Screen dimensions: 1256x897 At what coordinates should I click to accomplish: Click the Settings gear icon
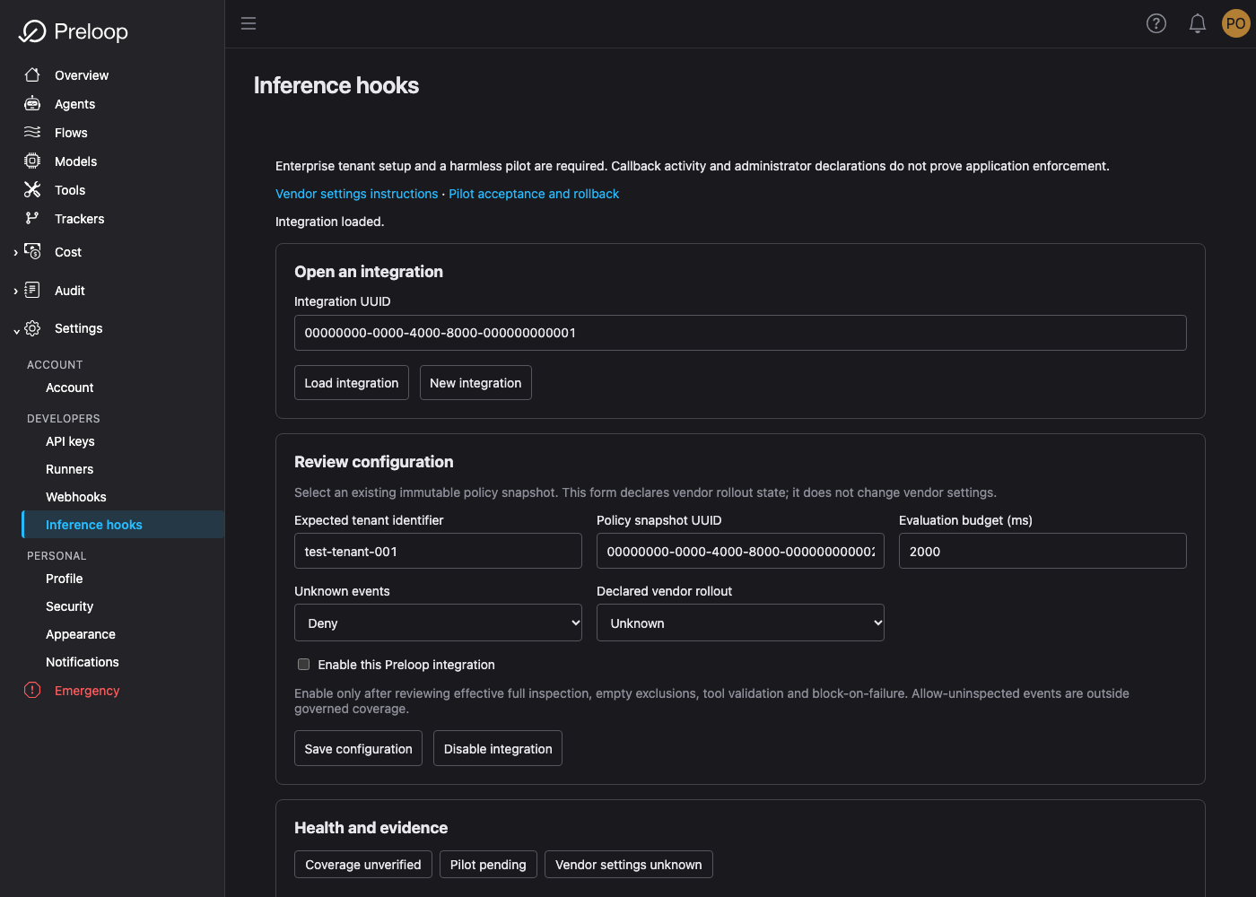pyautogui.click(x=32, y=328)
